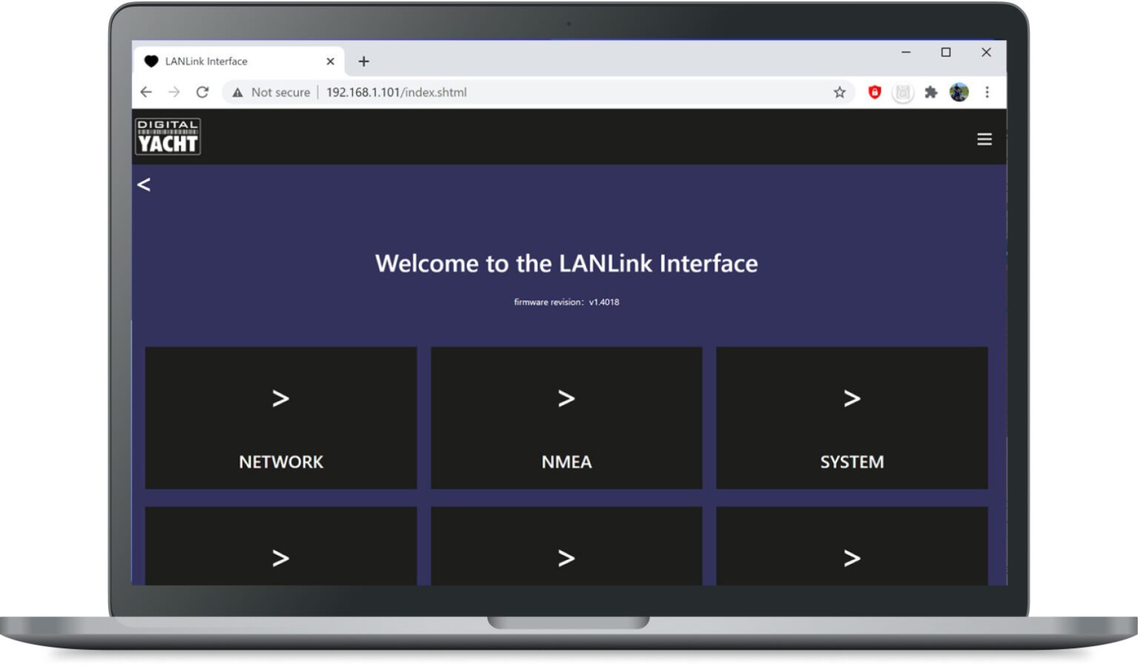Click the tile below SYSTEM
Screen dimensions: 1138x666
click(852, 546)
